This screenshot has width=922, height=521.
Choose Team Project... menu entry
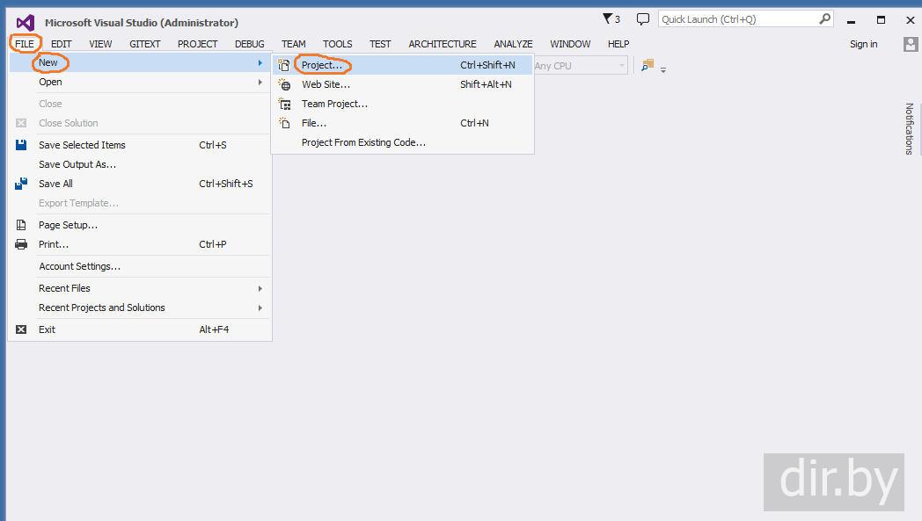click(402, 104)
